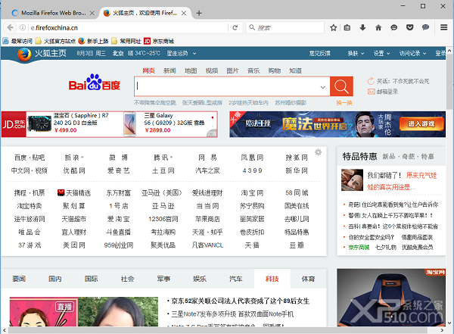The image size is (454, 334).
Task: Click the site info icon in address bar
Action: tap(22, 27)
